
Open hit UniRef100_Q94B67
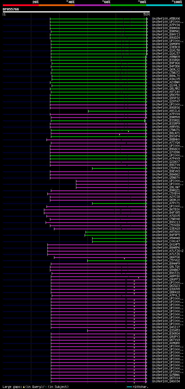coord(166,270)
